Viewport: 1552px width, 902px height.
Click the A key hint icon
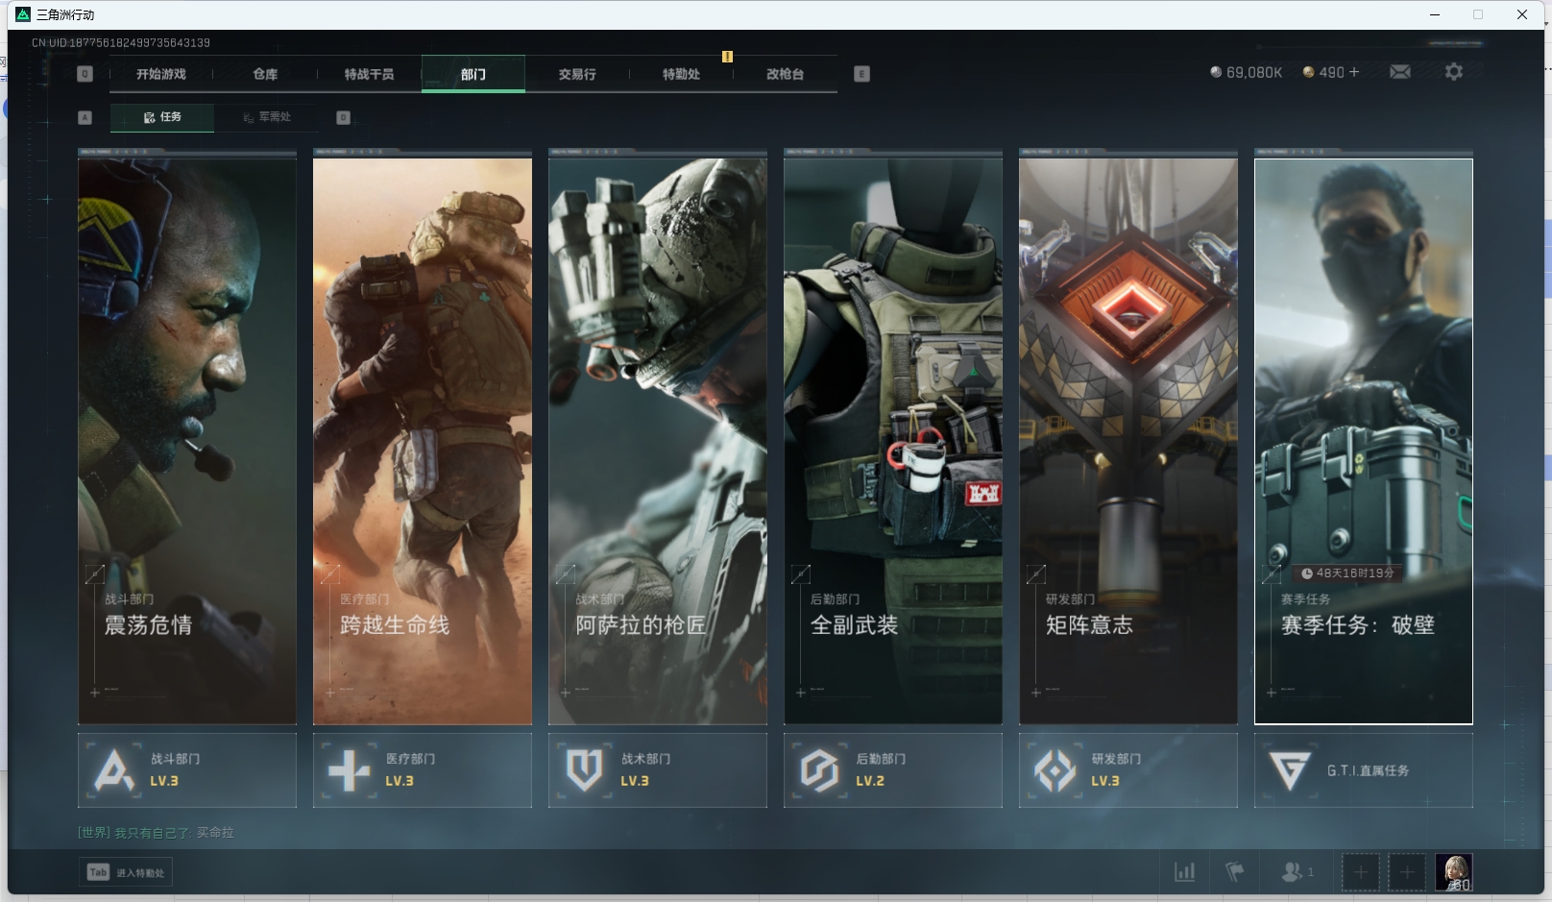[x=85, y=117]
